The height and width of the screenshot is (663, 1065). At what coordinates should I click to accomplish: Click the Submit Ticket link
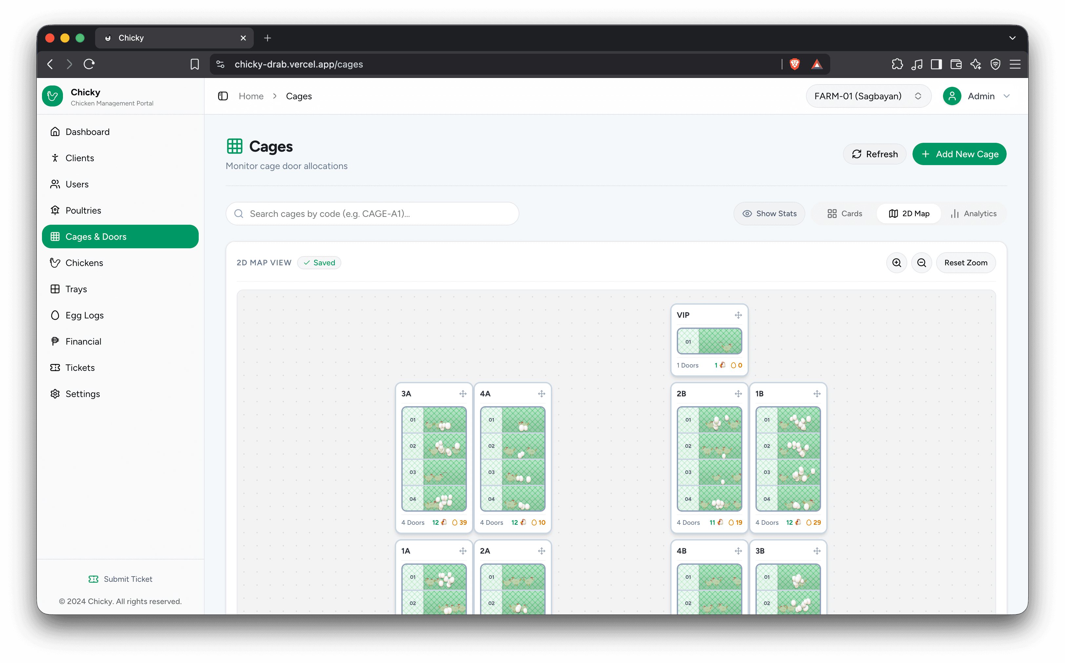coord(120,579)
